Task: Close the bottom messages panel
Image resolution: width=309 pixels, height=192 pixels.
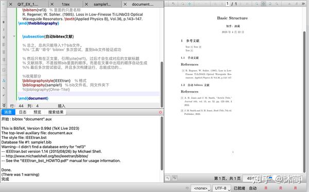Action: click(x=160, y=112)
